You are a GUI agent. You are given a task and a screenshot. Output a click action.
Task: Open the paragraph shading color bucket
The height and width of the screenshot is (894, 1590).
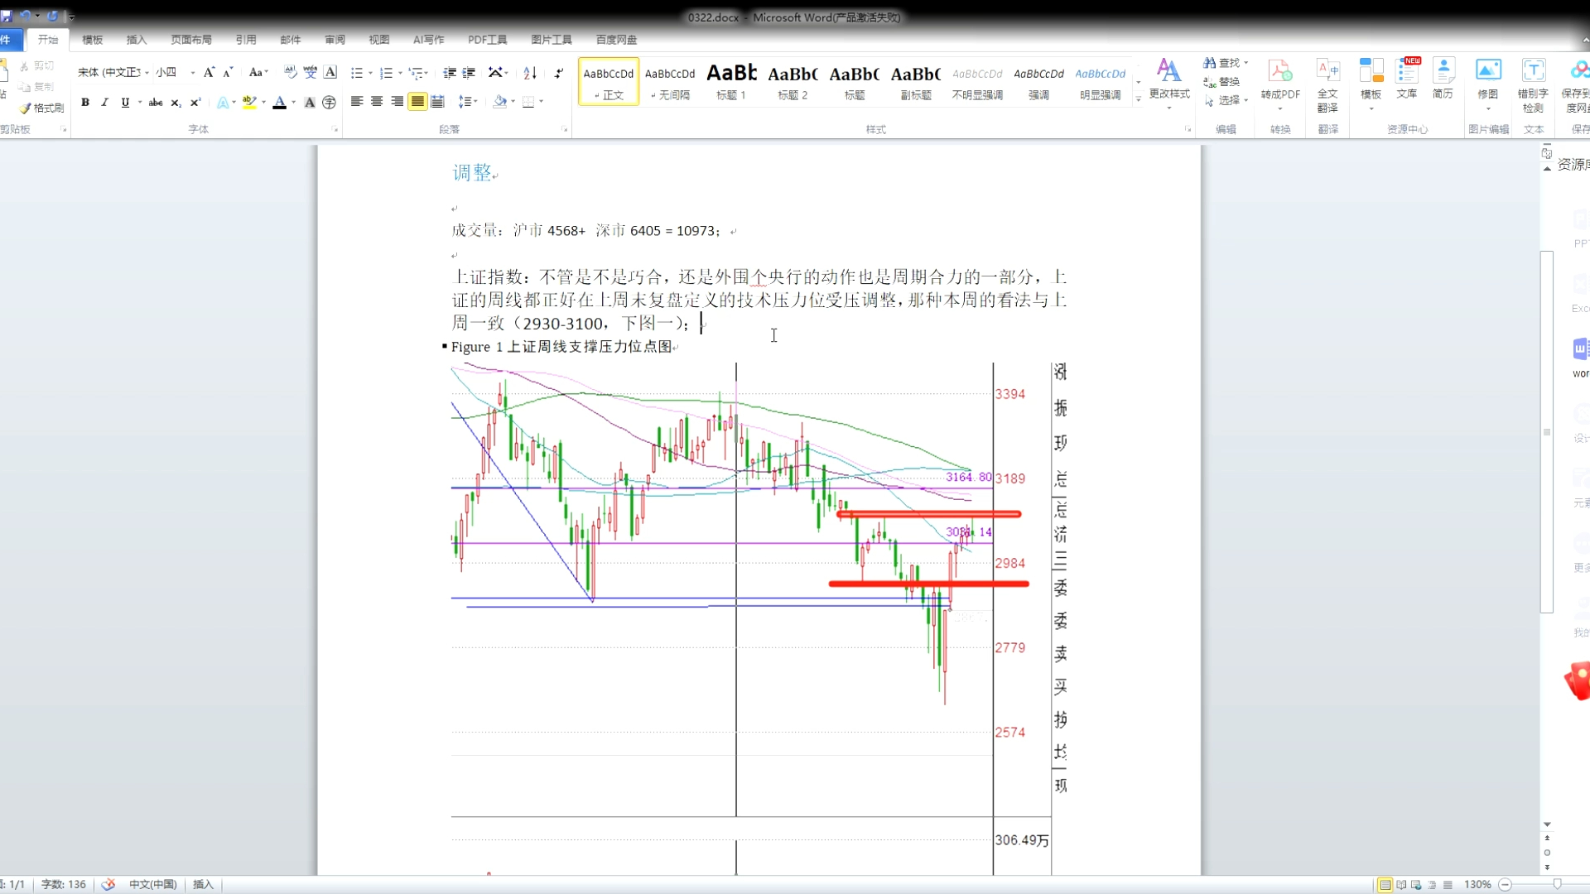(499, 102)
